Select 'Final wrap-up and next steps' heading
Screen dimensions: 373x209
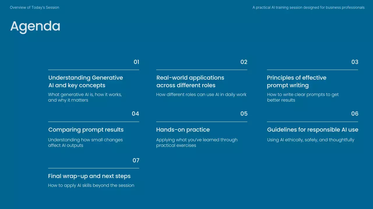pyautogui.click(x=89, y=176)
